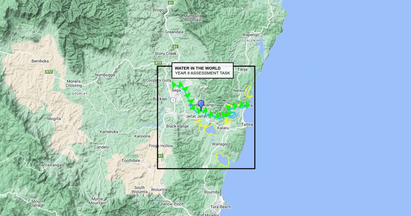
Task: Click the Wolumla town label
Action: [159, 190]
